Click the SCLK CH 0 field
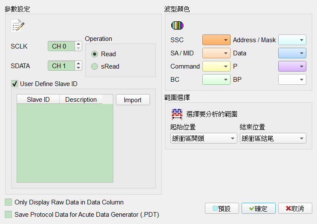 61,46
